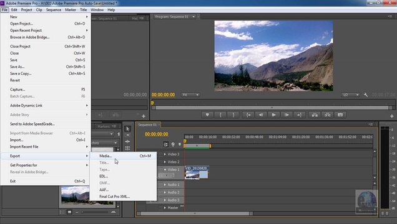Expand the Audio 3 track
The height and width of the screenshot is (224, 397).
pos(165,200)
